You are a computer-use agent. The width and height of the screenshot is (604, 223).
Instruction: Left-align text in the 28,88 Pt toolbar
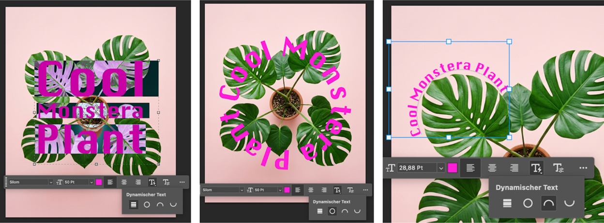coord(470,168)
